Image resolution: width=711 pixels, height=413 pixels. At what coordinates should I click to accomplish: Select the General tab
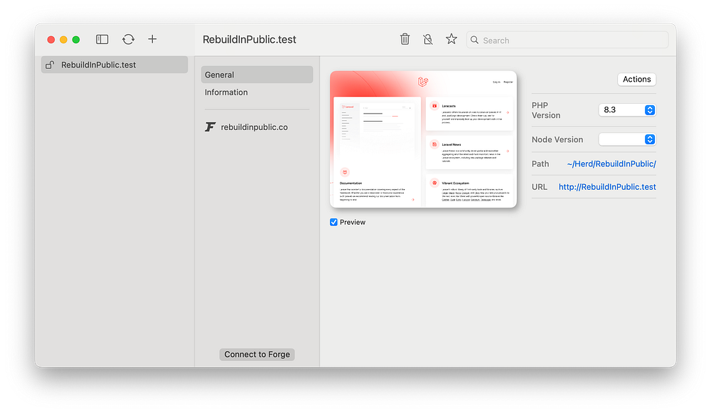pos(257,75)
